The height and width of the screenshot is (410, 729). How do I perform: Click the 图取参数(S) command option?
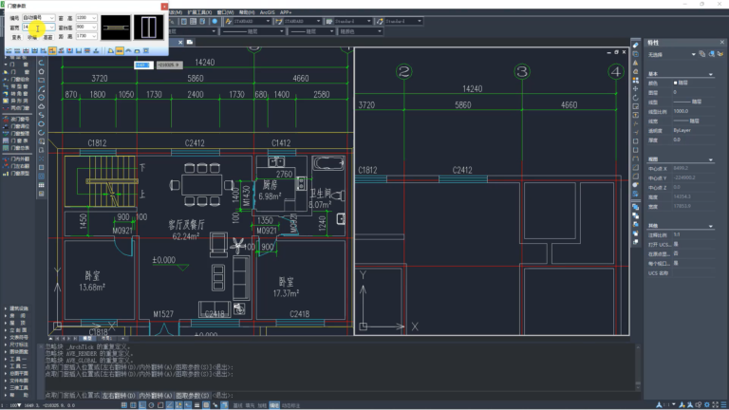pos(193,396)
